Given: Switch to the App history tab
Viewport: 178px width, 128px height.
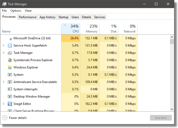Looking at the screenshot, I should point(47,17).
